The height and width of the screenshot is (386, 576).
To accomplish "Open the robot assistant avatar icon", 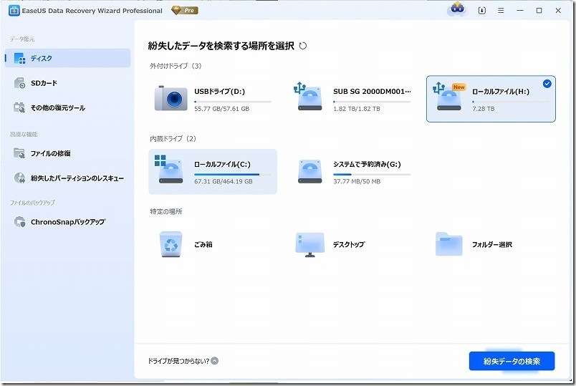I will [457, 9].
